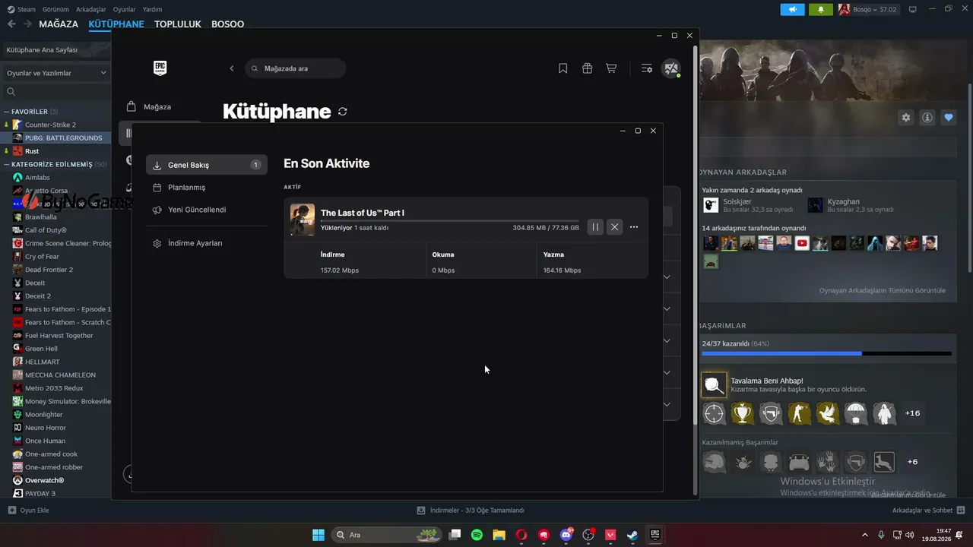Collapse the FAVORİLER category
This screenshot has width=973, height=547.
click(x=7, y=112)
